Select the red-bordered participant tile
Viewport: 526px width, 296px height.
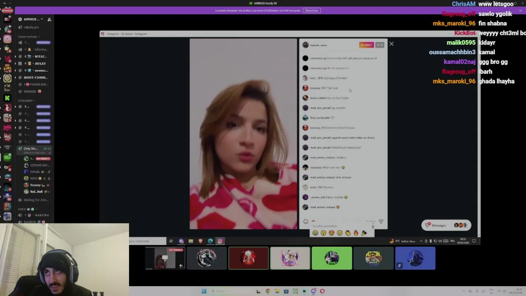point(249,258)
